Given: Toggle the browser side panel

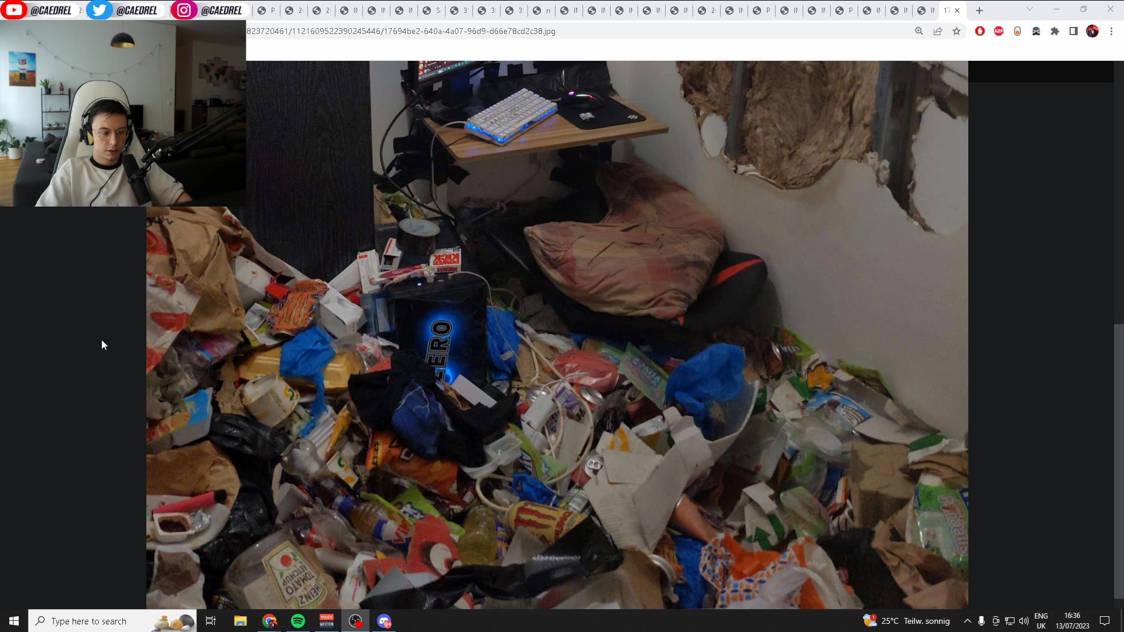Looking at the screenshot, I should [1074, 32].
